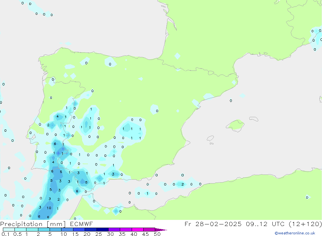Click the 0.1–0.5 mm legend color swatch
This screenshot has width=322, height=236.
(x=9, y=230)
